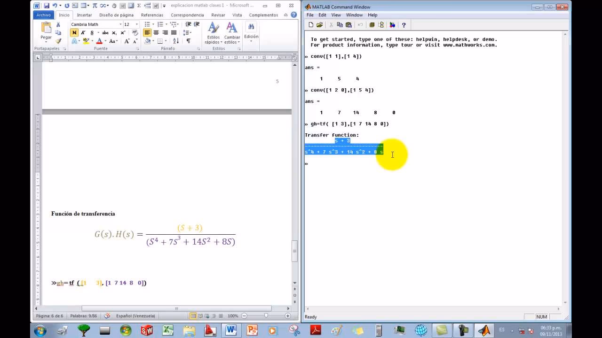Enable center text alignment

(x=156, y=33)
